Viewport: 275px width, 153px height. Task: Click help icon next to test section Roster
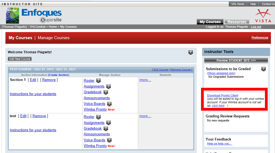(98, 117)
